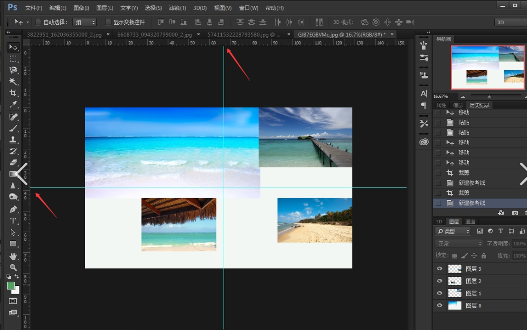
Task: Click the Navigator preview thumbnail
Action: click(488, 67)
